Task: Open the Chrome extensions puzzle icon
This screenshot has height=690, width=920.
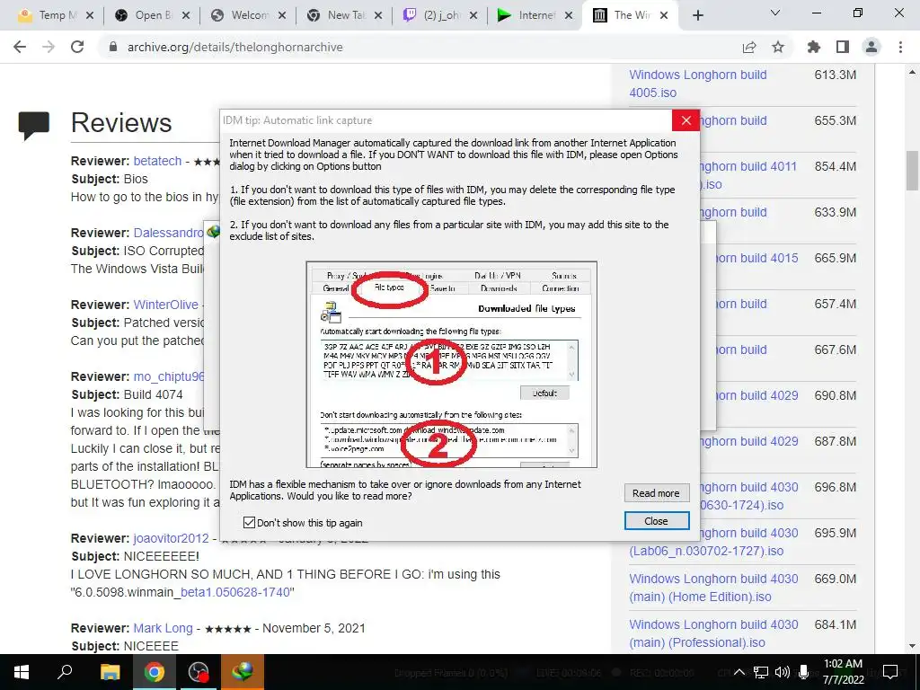Action: (x=814, y=47)
